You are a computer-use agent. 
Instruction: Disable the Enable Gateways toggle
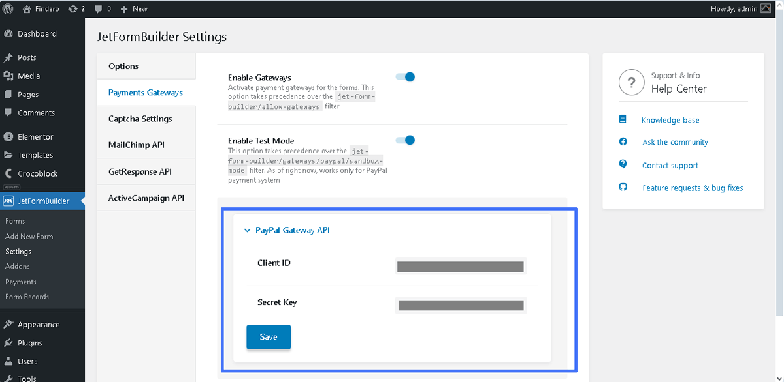pyautogui.click(x=406, y=76)
